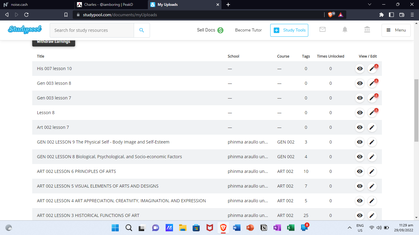Close the My Uploads tab
419x235 pixels.
(218, 5)
